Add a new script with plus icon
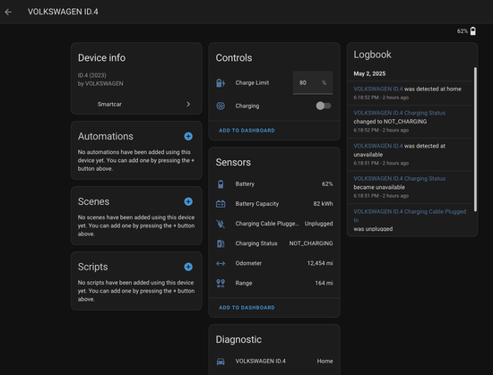 [x=188, y=267]
